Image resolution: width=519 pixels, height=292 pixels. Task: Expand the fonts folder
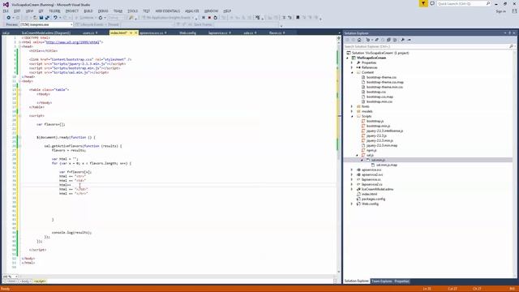point(352,106)
